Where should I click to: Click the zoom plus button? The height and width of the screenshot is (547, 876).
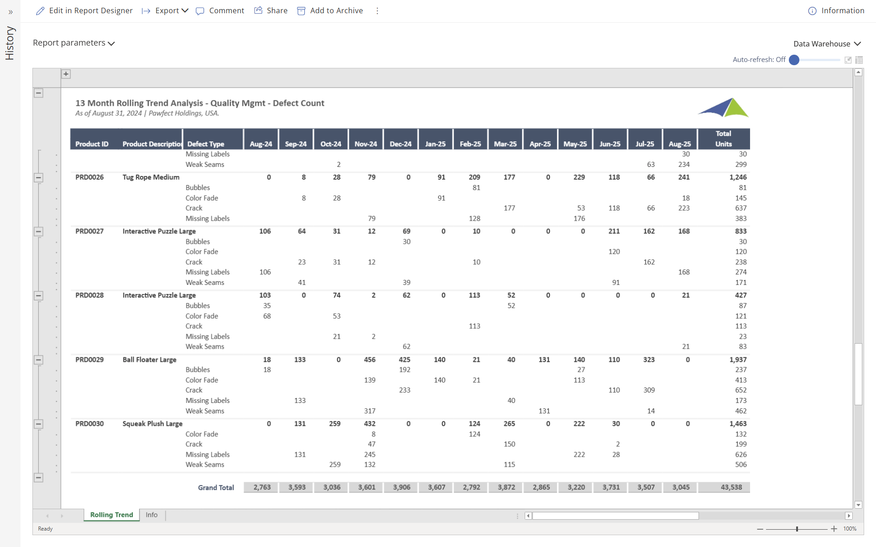[x=834, y=529]
